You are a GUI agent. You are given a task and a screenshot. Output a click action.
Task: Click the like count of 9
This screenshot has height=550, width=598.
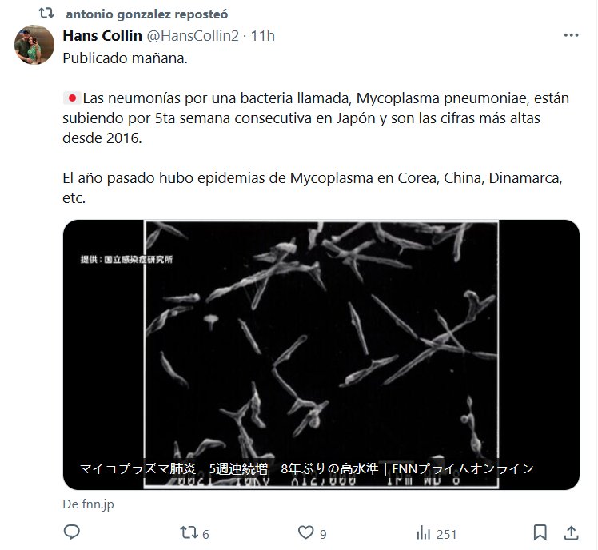[x=323, y=534]
